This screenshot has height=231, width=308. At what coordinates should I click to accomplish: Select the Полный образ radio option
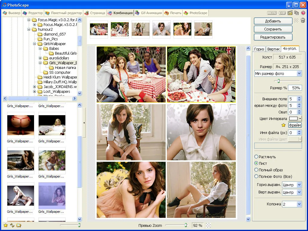point(256,170)
